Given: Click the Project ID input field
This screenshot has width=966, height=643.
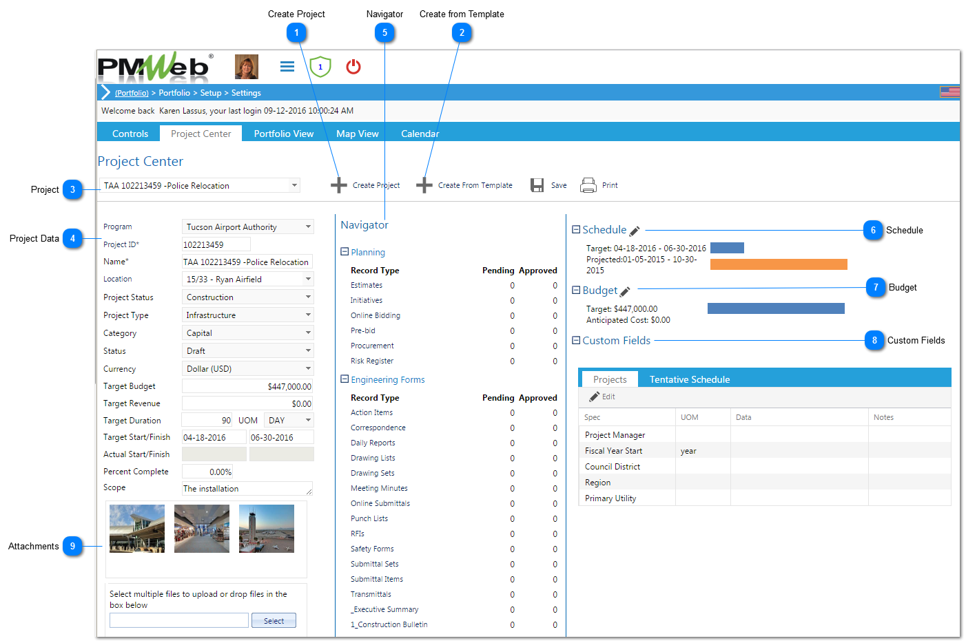Looking at the screenshot, I should pyautogui.click(x=216, y=244).
